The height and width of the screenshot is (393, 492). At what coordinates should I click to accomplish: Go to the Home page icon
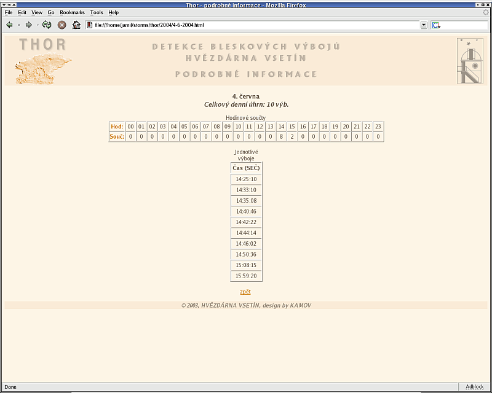[x=76, y=25]
